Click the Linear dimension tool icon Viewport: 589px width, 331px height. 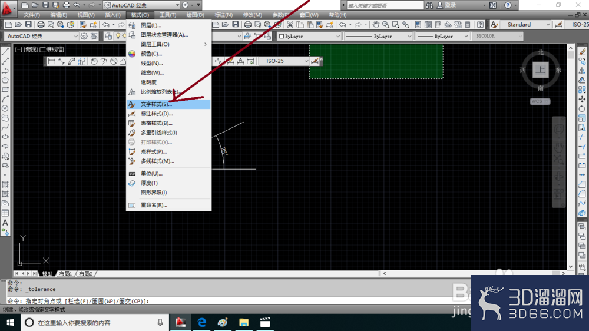coord(51,61)
